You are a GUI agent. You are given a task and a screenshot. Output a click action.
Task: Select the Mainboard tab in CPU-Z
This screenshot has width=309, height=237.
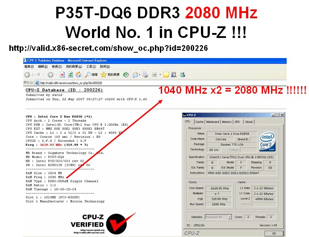[x=213, y=121]
